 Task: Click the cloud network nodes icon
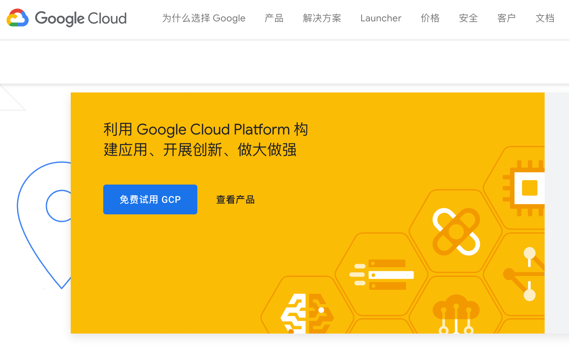coord(456,314)
